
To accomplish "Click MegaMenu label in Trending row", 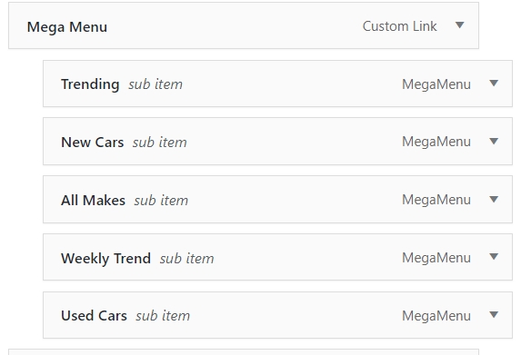I will tap(436, 84).
